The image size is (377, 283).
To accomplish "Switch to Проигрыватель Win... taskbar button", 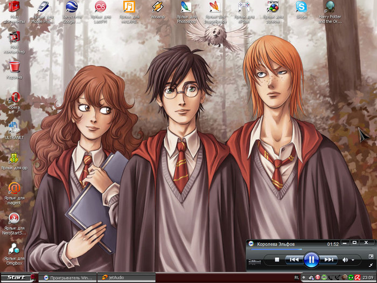I will tap(67, 278).
